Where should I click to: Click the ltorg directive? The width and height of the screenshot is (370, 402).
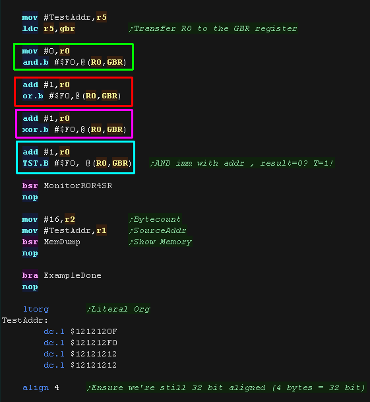36,309
